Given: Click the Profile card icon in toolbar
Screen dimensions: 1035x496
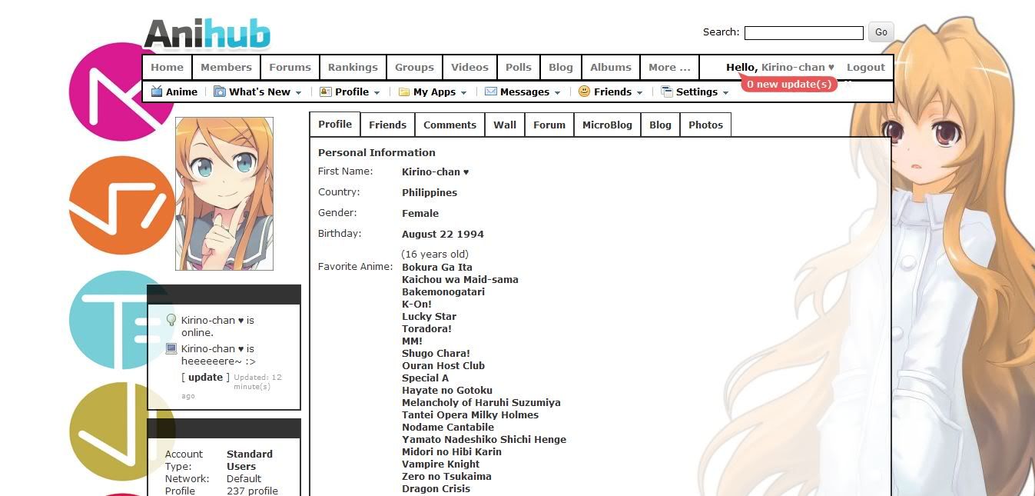Looking at the screenshot, I should coord(326,92).
